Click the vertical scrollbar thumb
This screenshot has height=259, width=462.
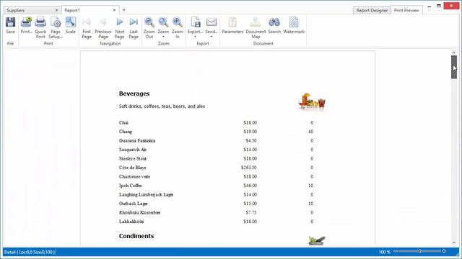[x=454, y=67]
